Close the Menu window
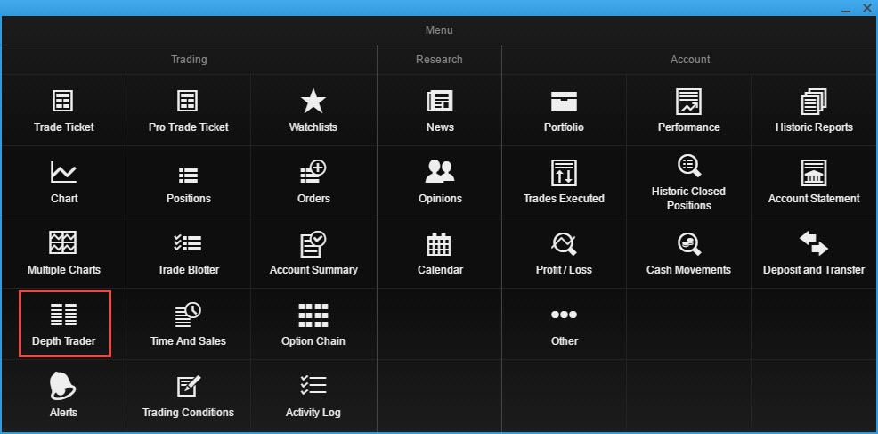Image resolution: width=878 pixels, height=434 pixels. [866, 8]
